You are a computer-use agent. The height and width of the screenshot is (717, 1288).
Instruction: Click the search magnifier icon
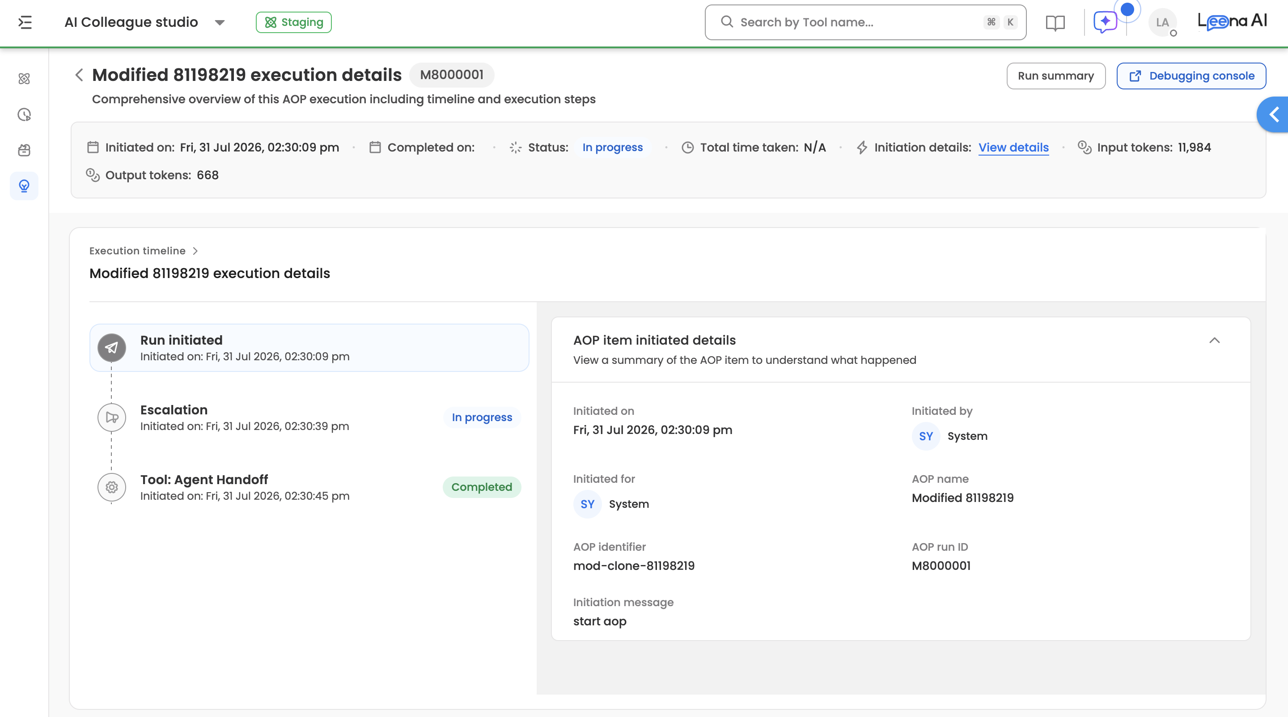coord(726,22)
